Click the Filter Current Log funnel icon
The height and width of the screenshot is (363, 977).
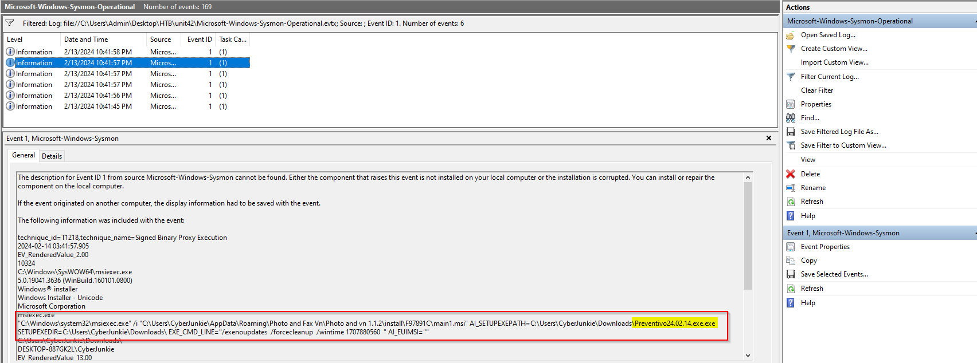tap(791, 77)
